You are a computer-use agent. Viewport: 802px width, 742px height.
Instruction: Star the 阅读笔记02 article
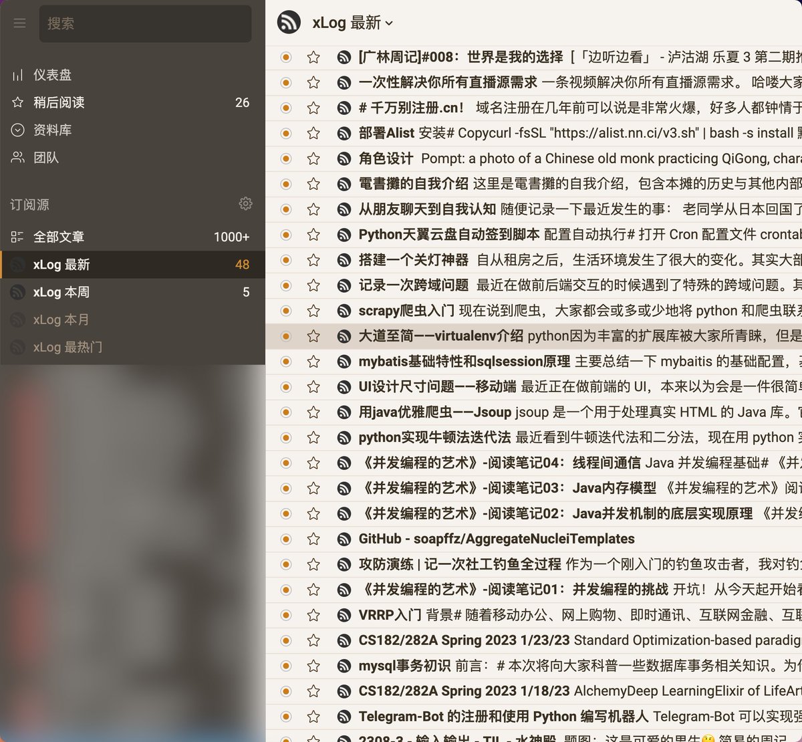313,514
